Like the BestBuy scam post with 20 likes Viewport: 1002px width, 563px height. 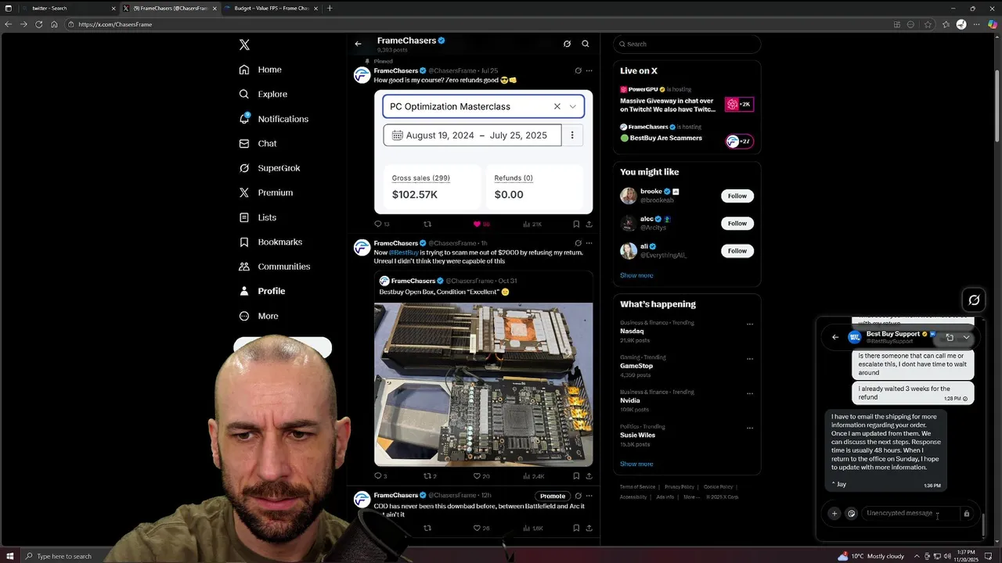(x=481, y=475)
